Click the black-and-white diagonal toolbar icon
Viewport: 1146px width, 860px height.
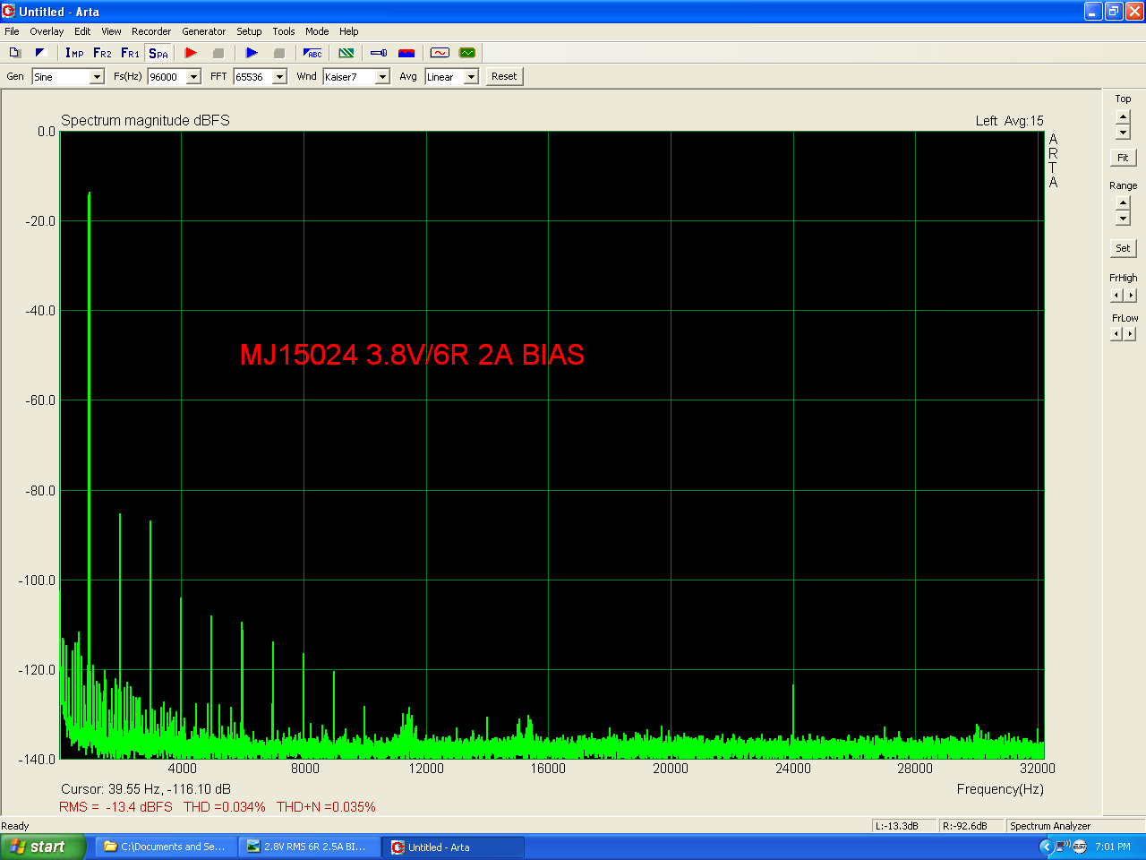click(40, 53)
